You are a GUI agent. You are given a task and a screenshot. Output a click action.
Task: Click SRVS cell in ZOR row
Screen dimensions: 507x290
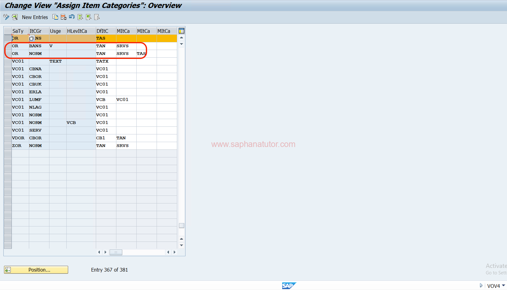pos(126,146)
